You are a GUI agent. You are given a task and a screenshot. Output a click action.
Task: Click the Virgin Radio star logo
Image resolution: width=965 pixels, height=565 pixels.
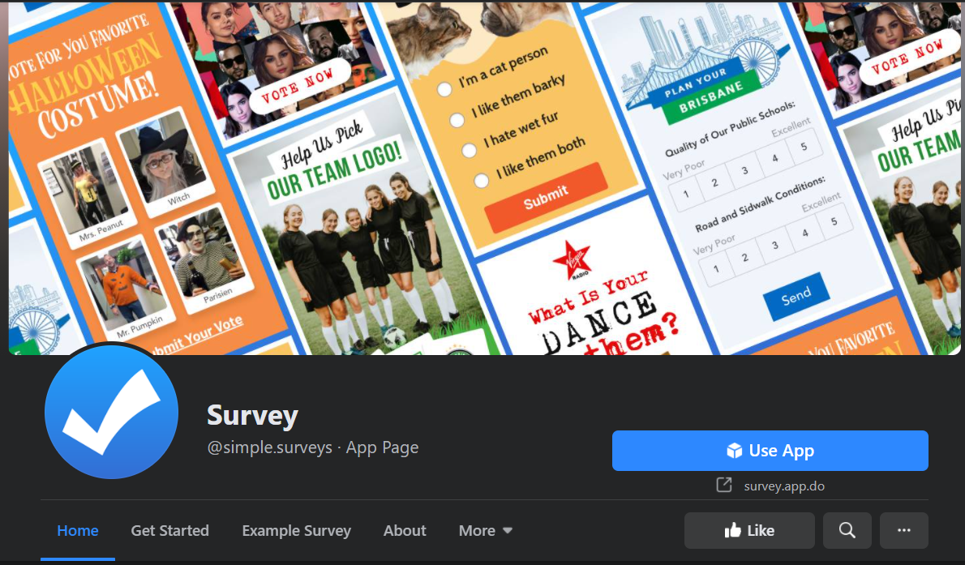[572, 259]
